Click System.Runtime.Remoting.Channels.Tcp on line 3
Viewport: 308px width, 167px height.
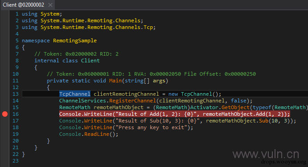[x=97, y=27]
